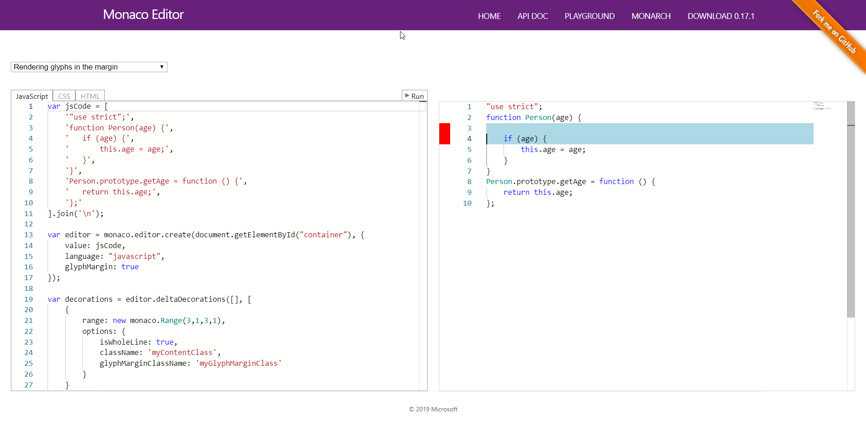Click 'isWholeLine: true,' line in code
The image size is (866, 424).
point(139,342)
